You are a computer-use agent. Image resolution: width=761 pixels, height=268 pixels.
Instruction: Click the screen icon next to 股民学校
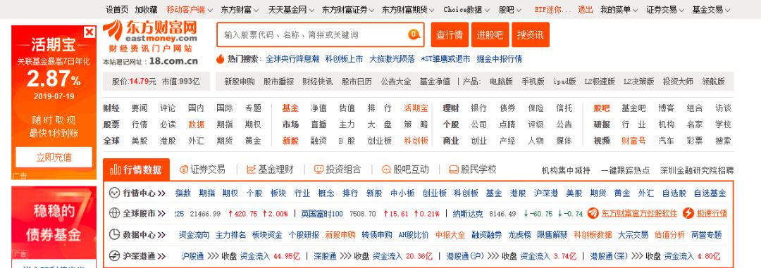coord(454,169)
